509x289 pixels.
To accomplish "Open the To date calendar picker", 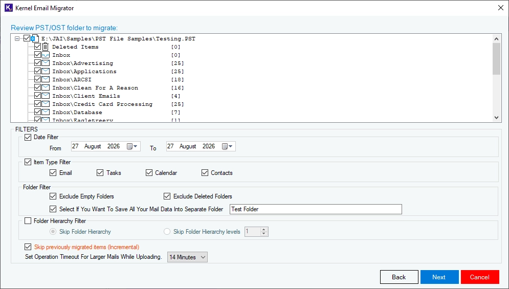I will pos(227,146).
